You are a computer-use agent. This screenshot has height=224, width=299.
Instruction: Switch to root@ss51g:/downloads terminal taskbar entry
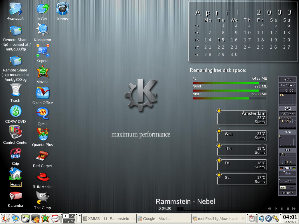pyautogui.click(x=218, y=218)
